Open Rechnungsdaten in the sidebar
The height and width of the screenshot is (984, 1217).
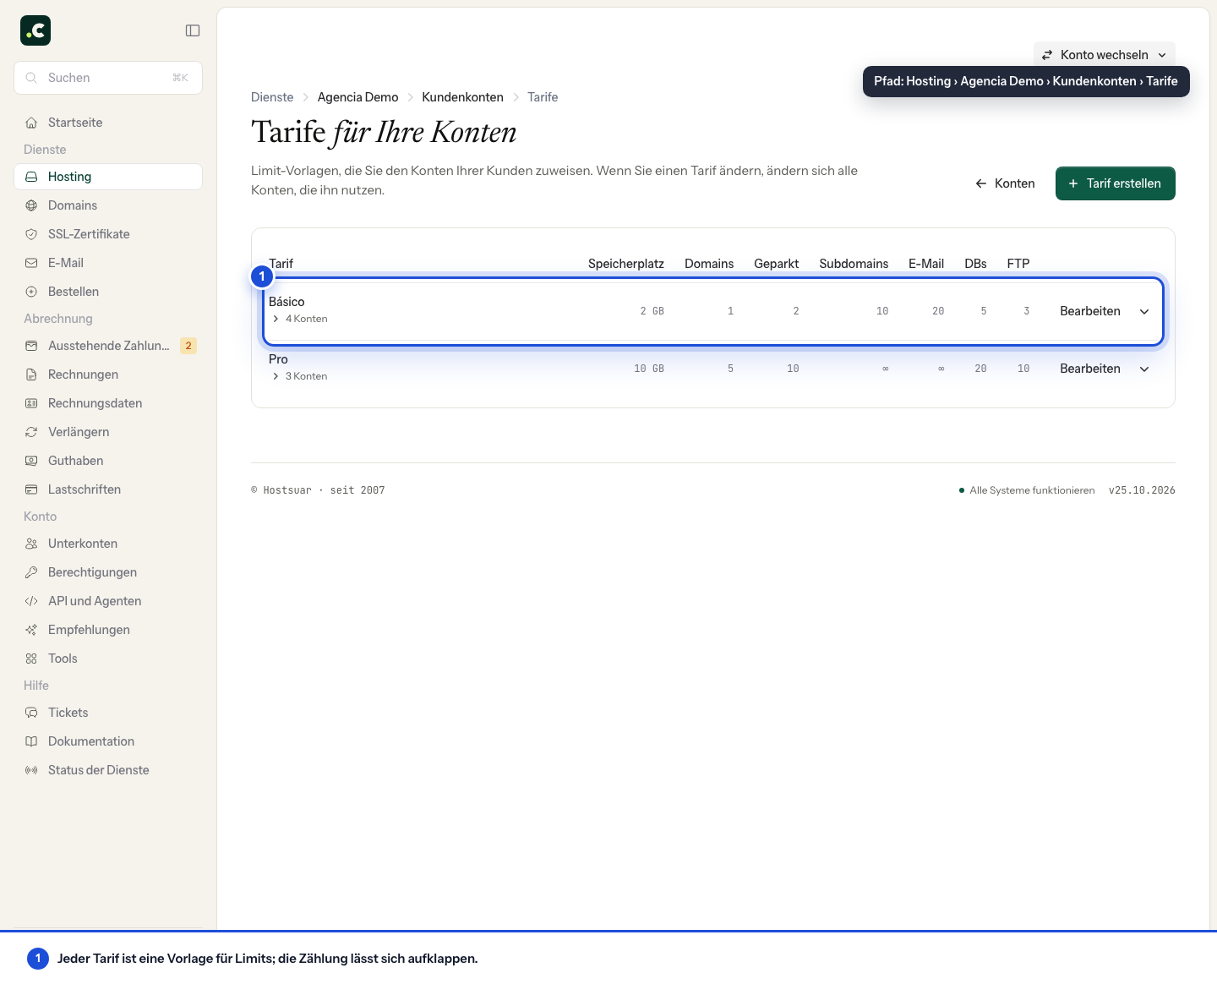click(x=108, y=403)
